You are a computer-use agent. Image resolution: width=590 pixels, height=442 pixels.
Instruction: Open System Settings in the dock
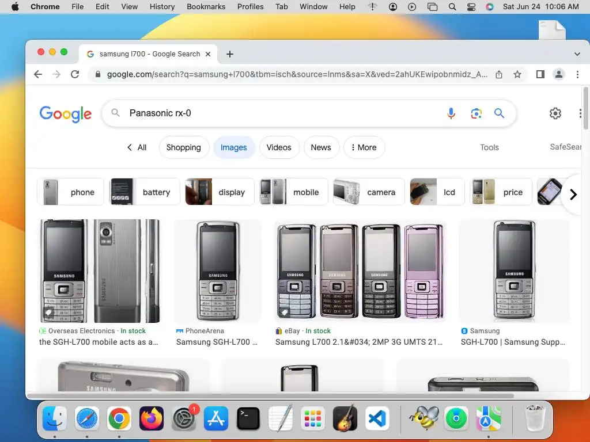click(x=184, y=418)
